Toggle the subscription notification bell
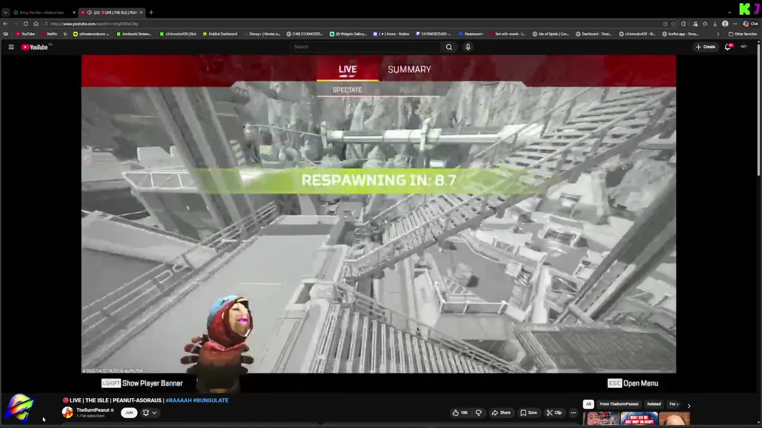Screen dimensions: 762x428 146,413
